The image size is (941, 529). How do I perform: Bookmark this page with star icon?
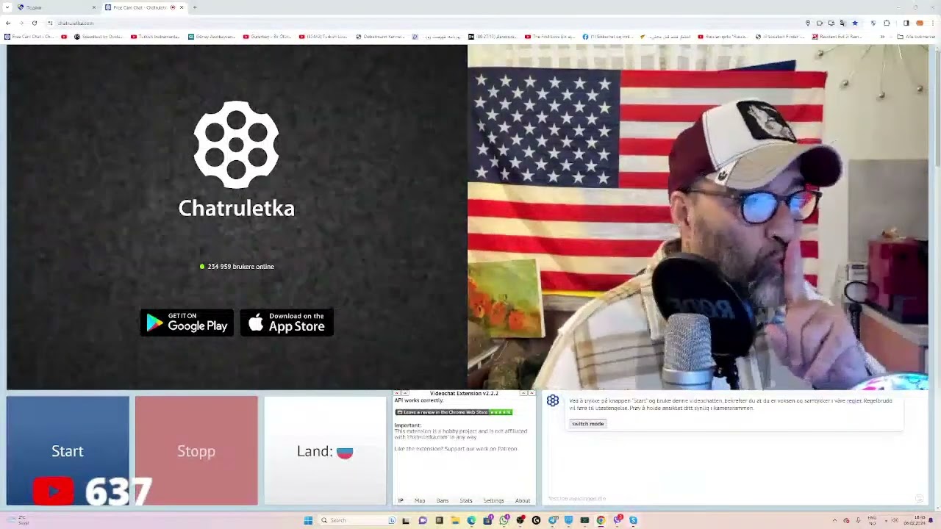point(854,23)
